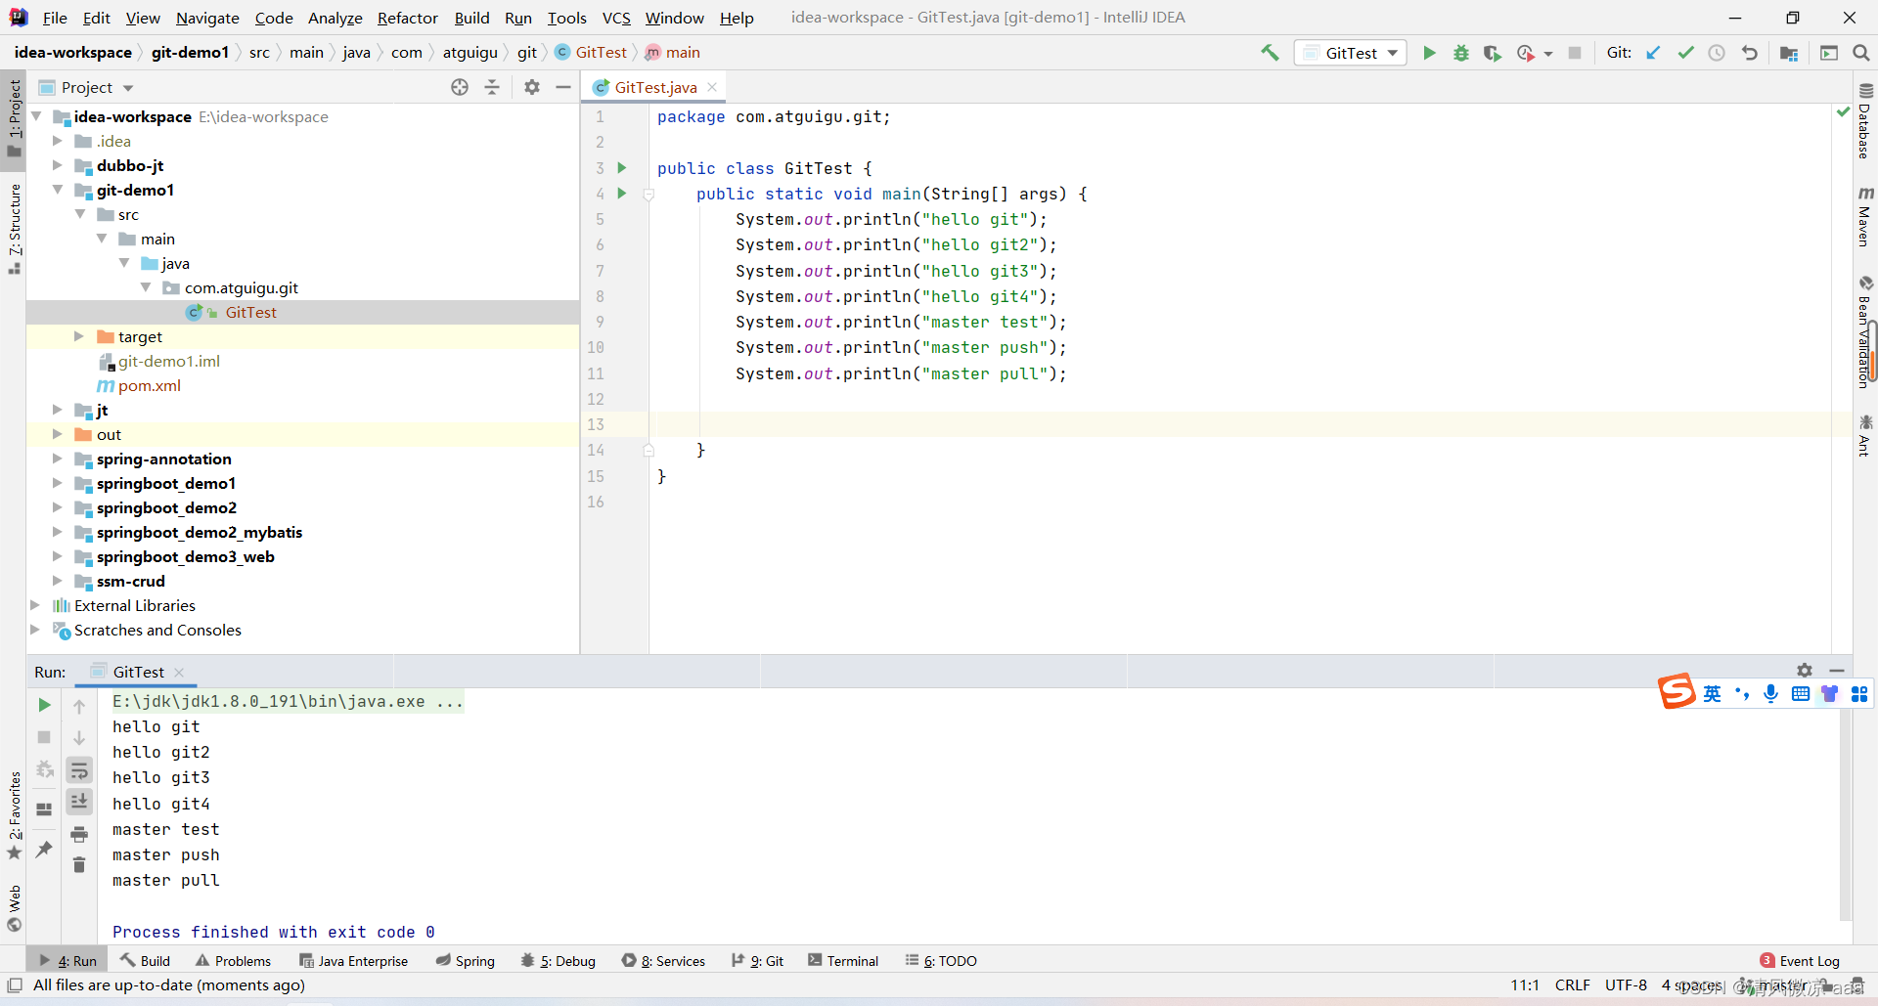Click the Git Rollback icon
The height and width of the screenshot is (1006, 1878).
pyautogui.click(x=1750, y=53)
